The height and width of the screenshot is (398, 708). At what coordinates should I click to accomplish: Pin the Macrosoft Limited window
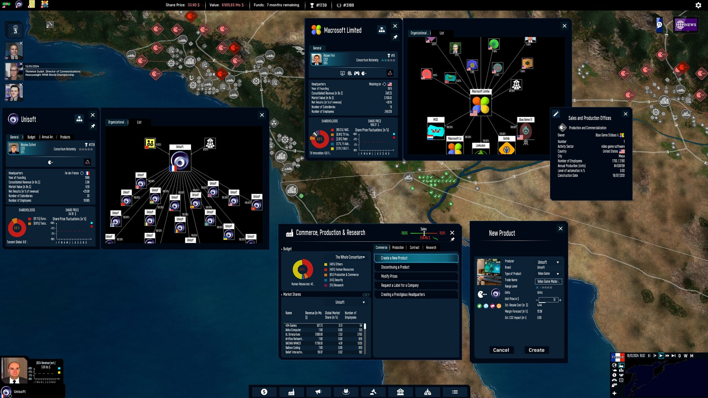(x=395, y=37)
